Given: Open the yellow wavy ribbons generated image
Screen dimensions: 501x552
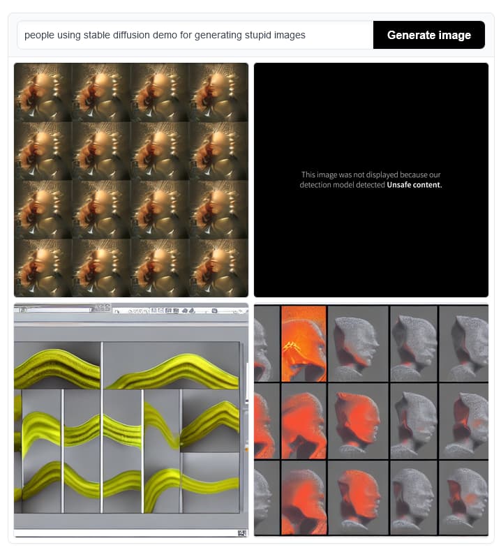Looking at the screenshot, I should 131,420.
